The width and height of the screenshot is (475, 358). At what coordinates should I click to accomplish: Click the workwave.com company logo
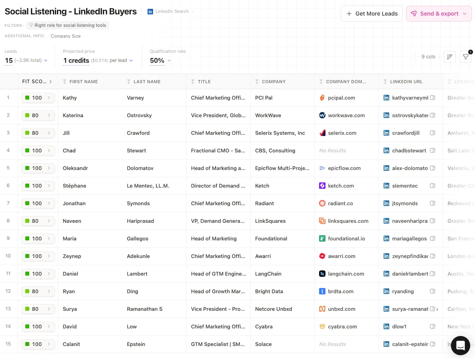tap(322, 115)
